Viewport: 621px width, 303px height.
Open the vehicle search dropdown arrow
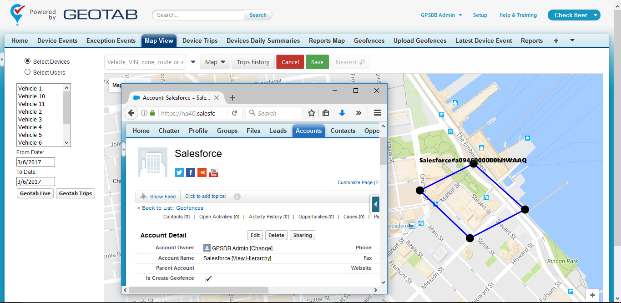(x=193, y=62)
